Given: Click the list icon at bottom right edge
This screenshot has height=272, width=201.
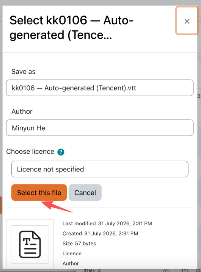Looking at the screenshot, I should (199, 270).
